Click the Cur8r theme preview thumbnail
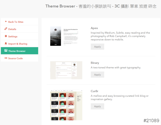The height and width of the screenshot is (125, 161). (x=66, y=105)
